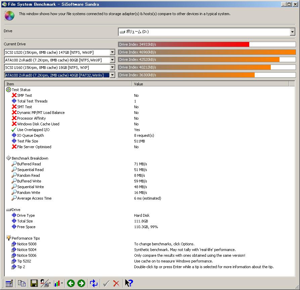Click the Drive Index 40212kB/s bar
300x290 pixels.
(x=207, y=67)
